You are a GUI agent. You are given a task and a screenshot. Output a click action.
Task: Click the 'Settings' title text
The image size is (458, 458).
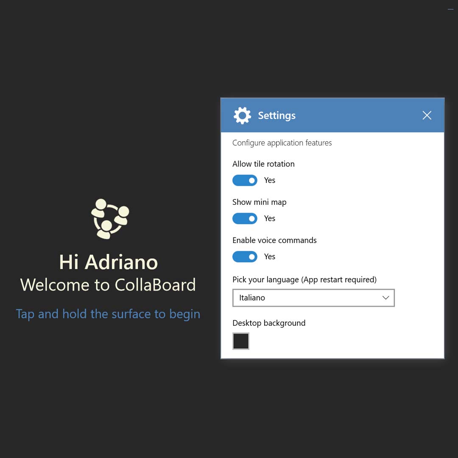coord(276,116)
